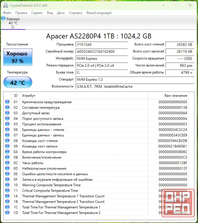Open the Правка menu
This screenshot has height=223, width=198.
click(x=21, y=13)
